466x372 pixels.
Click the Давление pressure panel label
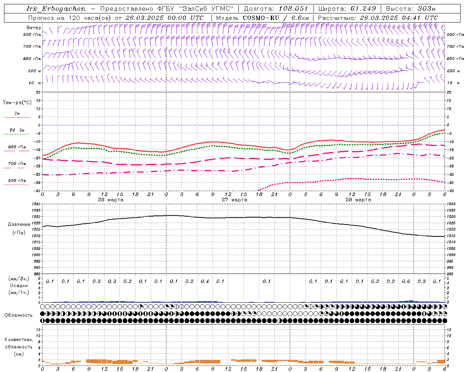(x=19, y=225)
